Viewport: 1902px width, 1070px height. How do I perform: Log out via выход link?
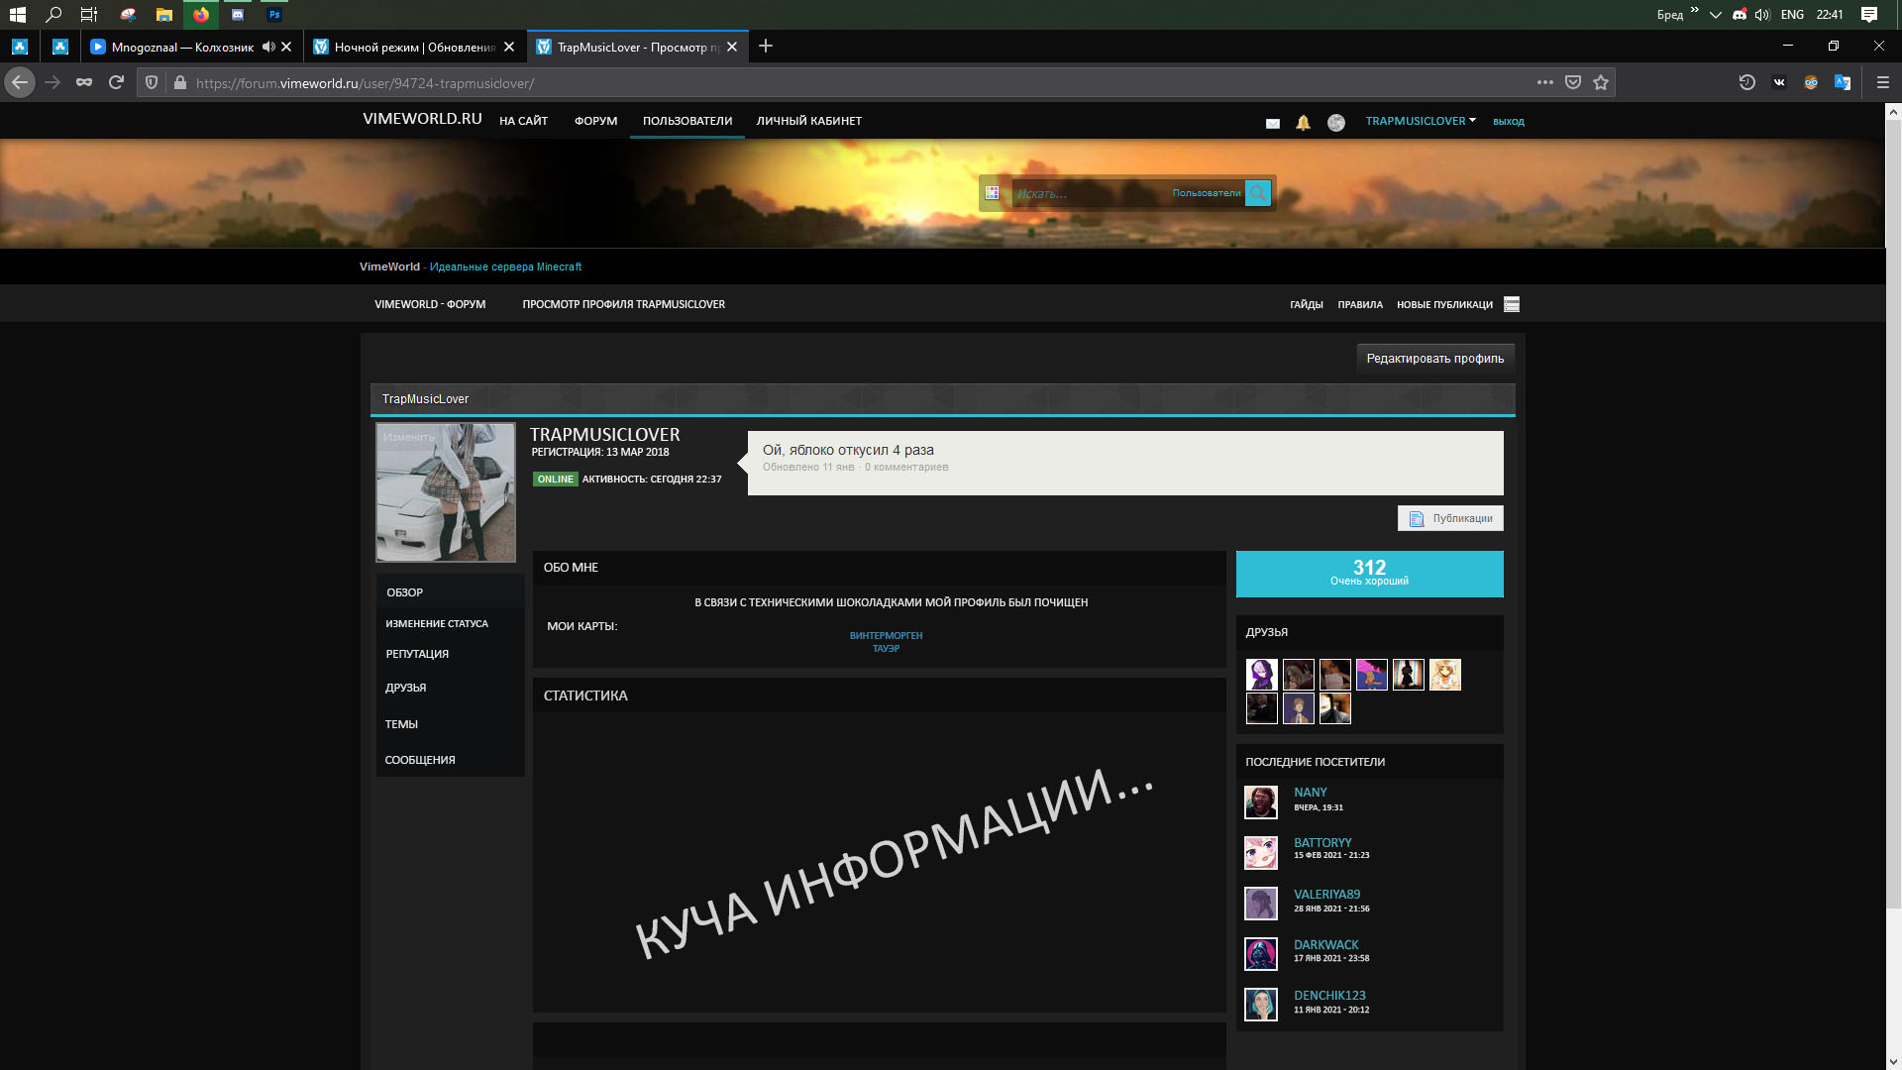1508,122
